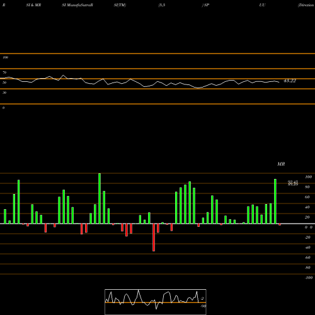Click the longest red bar below zero line

pos(154,238)
